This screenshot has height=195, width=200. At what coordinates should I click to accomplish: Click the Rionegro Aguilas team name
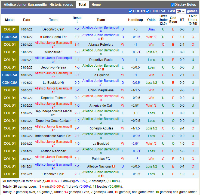101,128
